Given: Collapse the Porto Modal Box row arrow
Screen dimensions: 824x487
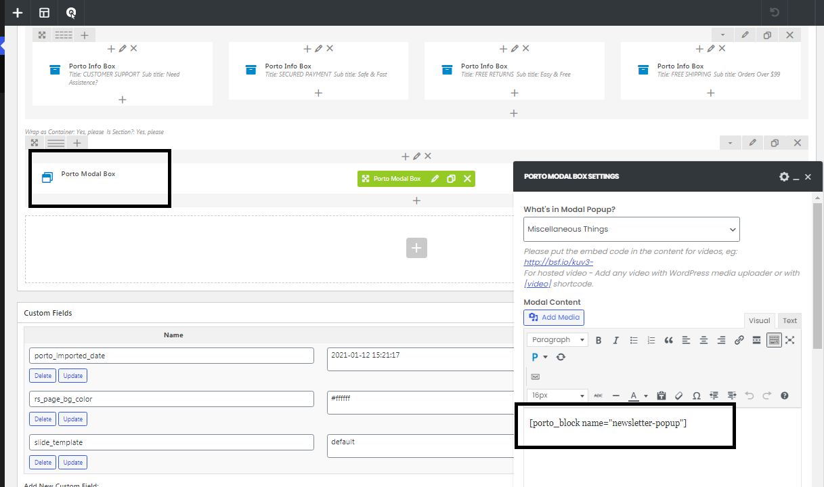Looking at the screenshot, I should 730,143.
